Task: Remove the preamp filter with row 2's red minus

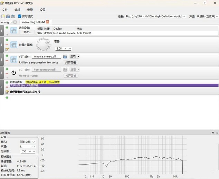Action: [7, 45]
